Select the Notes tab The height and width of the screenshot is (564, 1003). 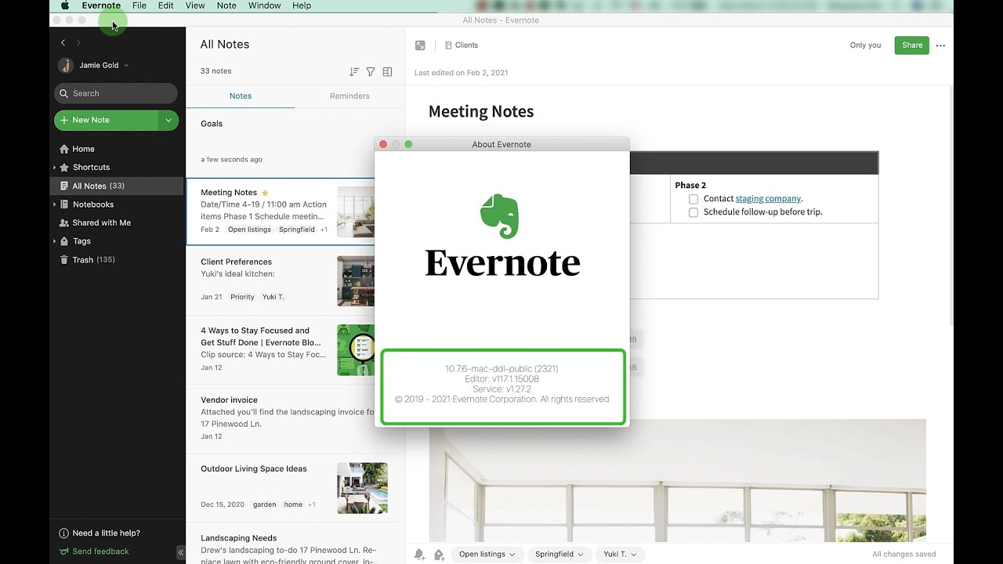coord(241,96)
